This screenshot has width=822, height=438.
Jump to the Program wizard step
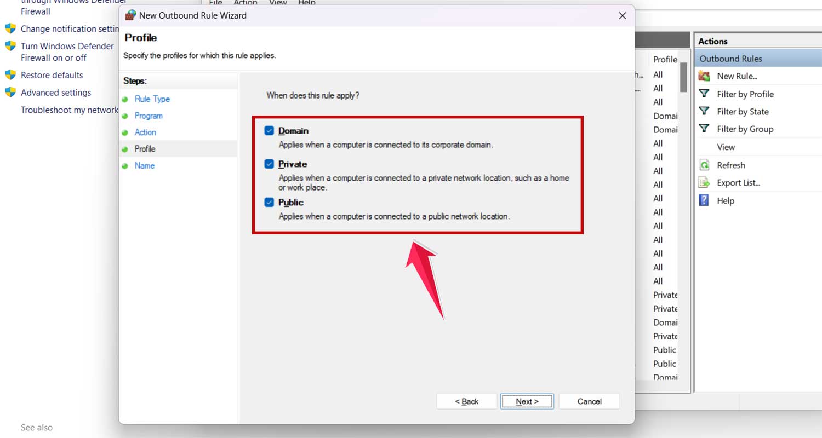149,116
